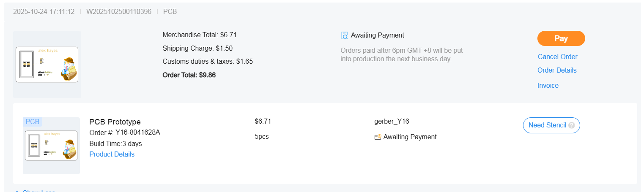The width and height of the screenshot is (641, 192).
Task: Click the blue PCB badge on item thumbnail
Action: click(33, 122)
